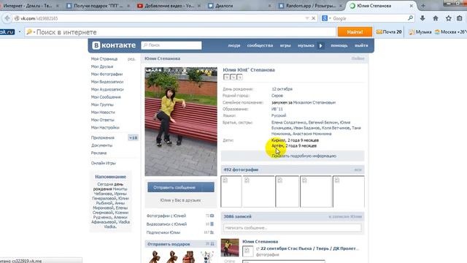Image resolution: width=467 pixels, height=263 pixels.
Task: Open Мои Фотографии in sidebar
Action: click(x=107, y=74)
